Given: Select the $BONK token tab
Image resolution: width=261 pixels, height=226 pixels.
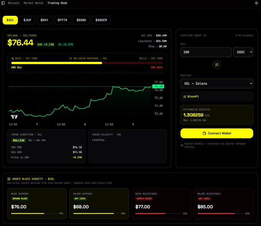Looking at the screenshot, I should pyautogui.click(x=81, y=20).
